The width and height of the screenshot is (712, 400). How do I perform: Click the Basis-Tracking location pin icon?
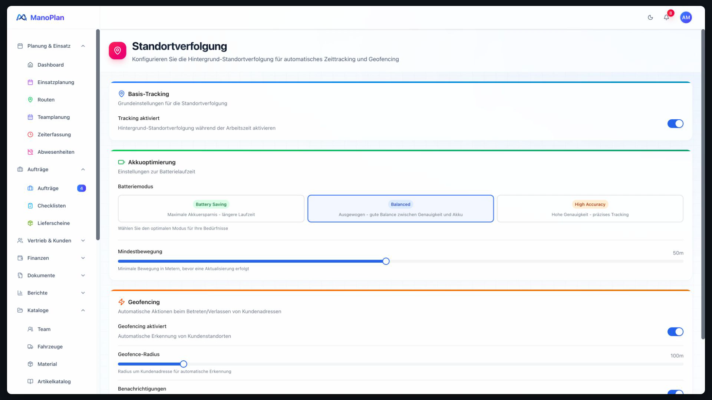point(121,94)
